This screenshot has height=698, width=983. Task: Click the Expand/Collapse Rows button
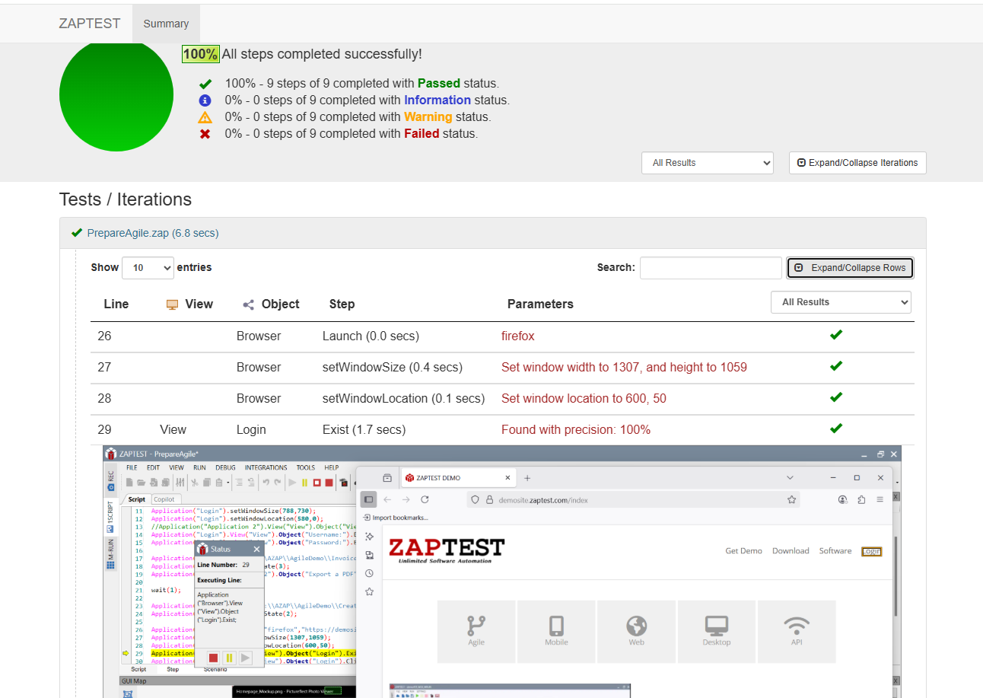pos(850,268)
